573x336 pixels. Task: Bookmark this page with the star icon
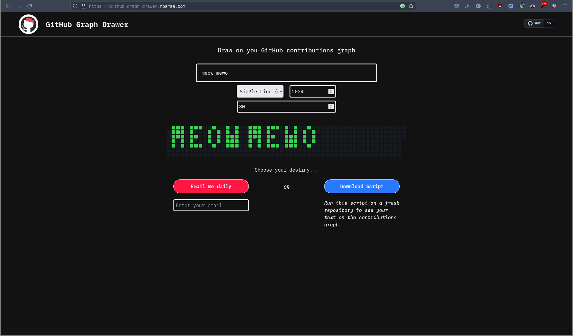click(411, 6)
